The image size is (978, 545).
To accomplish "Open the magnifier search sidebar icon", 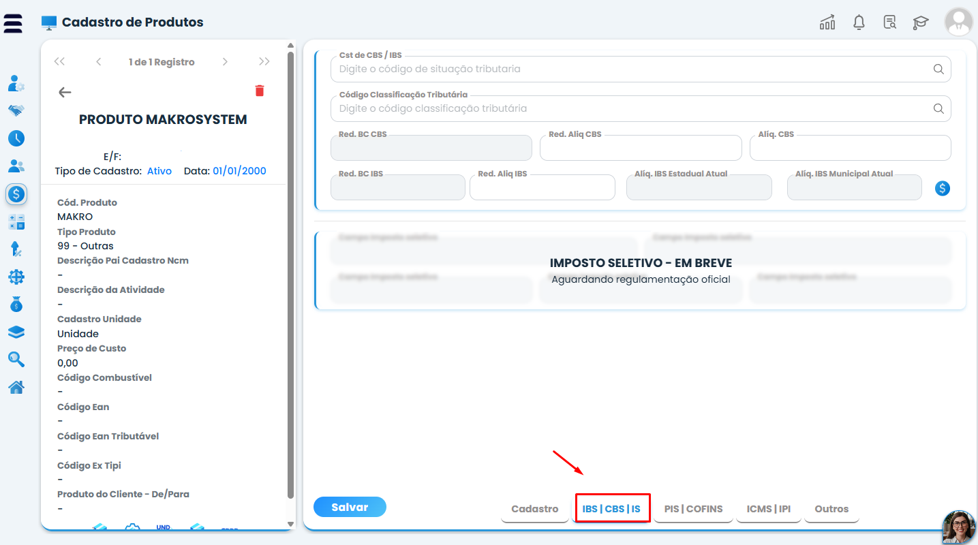I will click(x=16, y=360).
